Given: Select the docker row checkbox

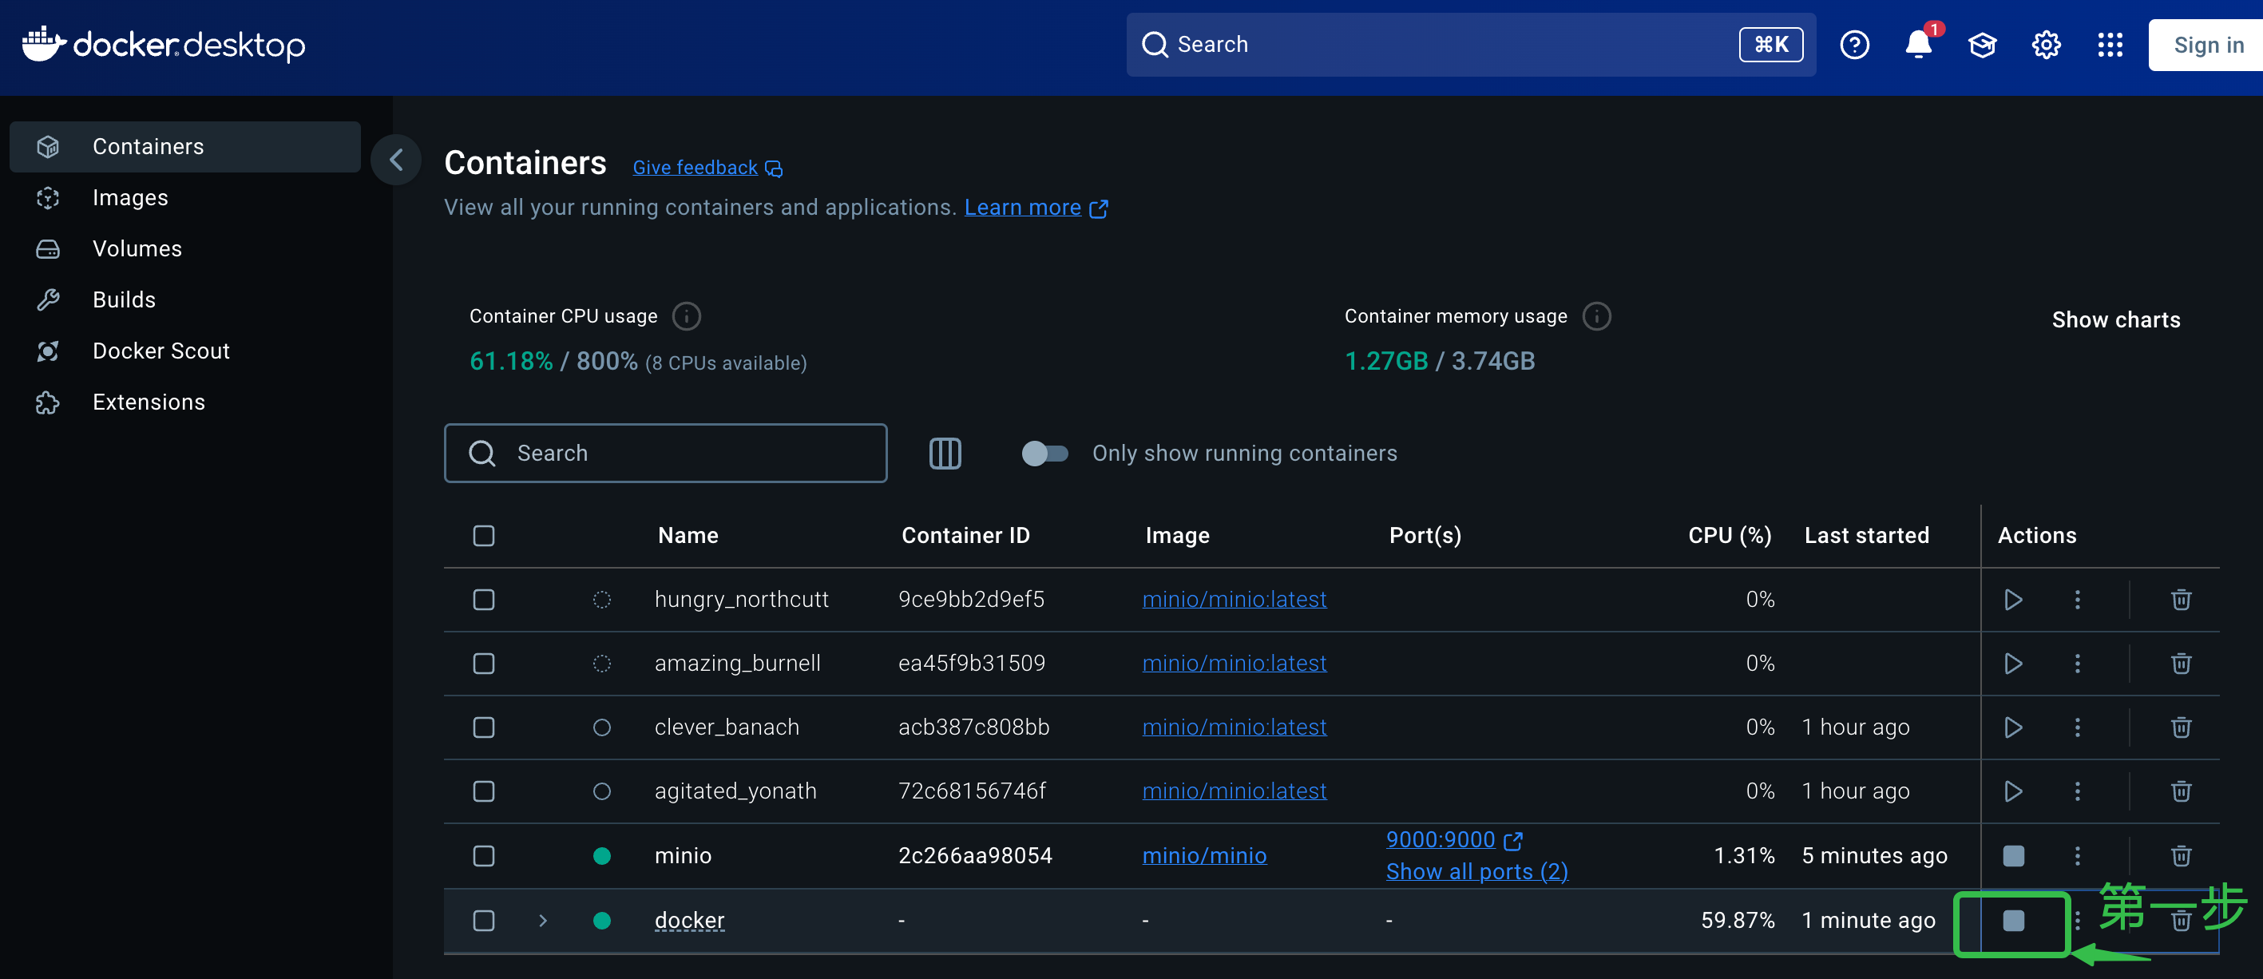Looking at the screenshot, I should pyautogui.click(x=483, y=921).
